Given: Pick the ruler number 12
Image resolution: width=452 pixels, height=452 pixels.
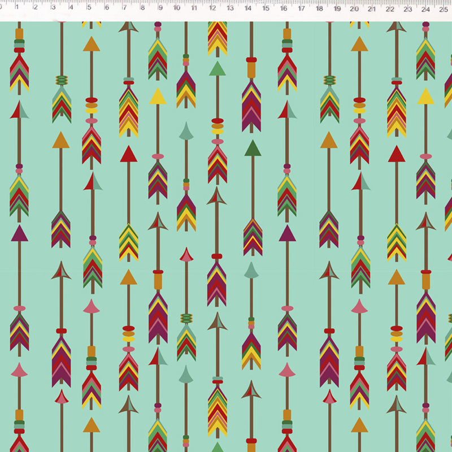Looking at the screenshot, I should tap(212, 8).
